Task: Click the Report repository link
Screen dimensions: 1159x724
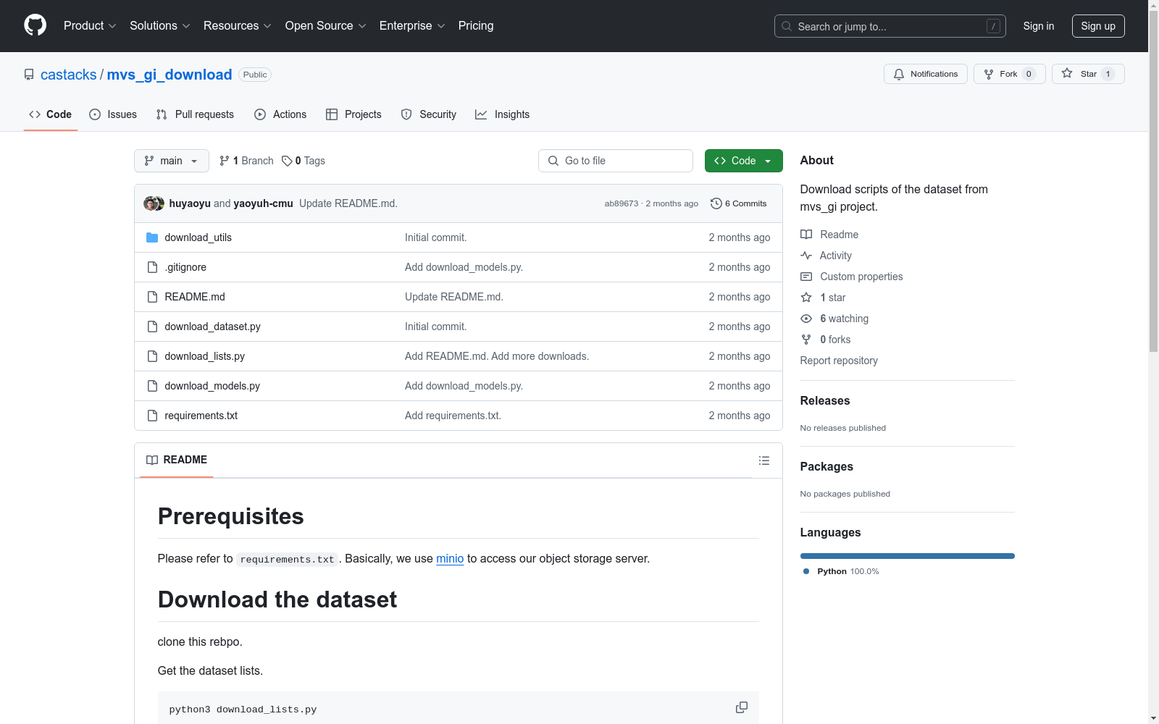Action: point(839,361)
